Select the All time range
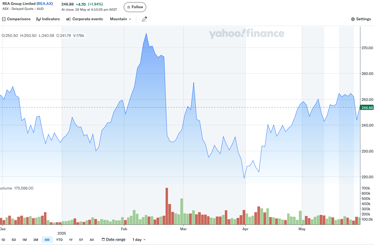Image resolution: width=374 pixels, height=245 pixels. [92, 240]
